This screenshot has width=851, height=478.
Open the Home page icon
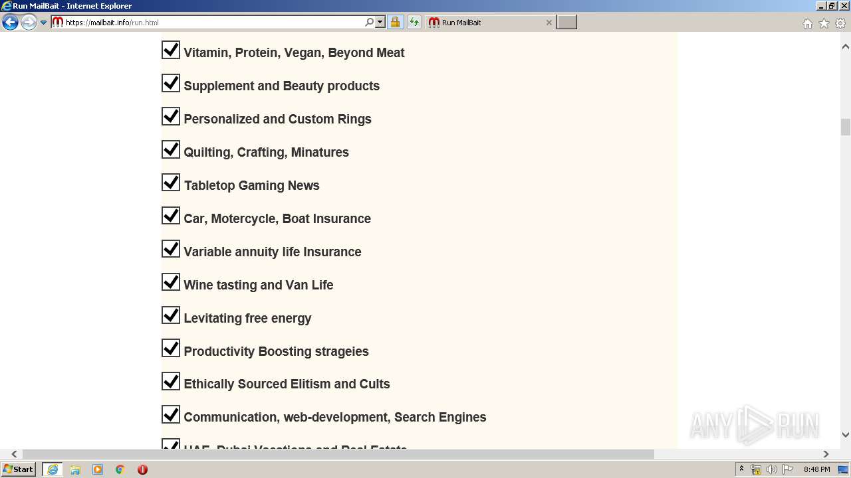[807, 23]
